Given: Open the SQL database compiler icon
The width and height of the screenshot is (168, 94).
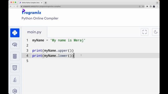Looking at the screenshot, I should coord(15,56).
